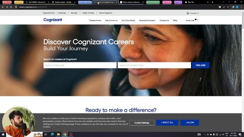Open the Windows Start menu
Screen dimensions: 244x137
3,134
